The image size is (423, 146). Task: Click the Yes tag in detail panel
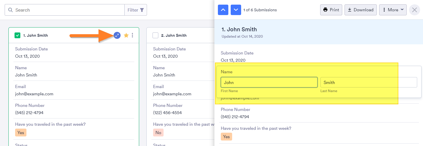tap(226, 137)
